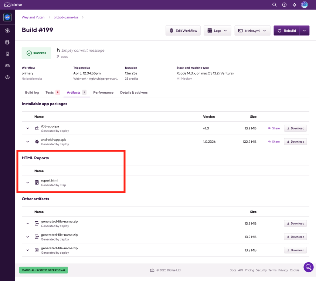Click the search magnifier in the top bar
Image resolution: width=316 pixels, height=281 pixels.
274,4
